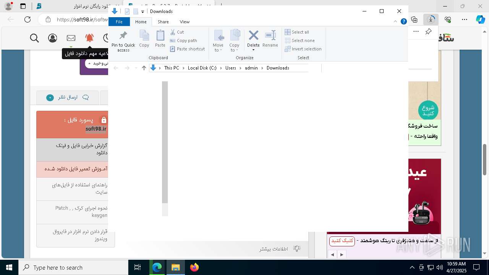489x275 pixels.
Task: Open Customize Quick Access Toolbar dropdown
Action: click(142, 12)
